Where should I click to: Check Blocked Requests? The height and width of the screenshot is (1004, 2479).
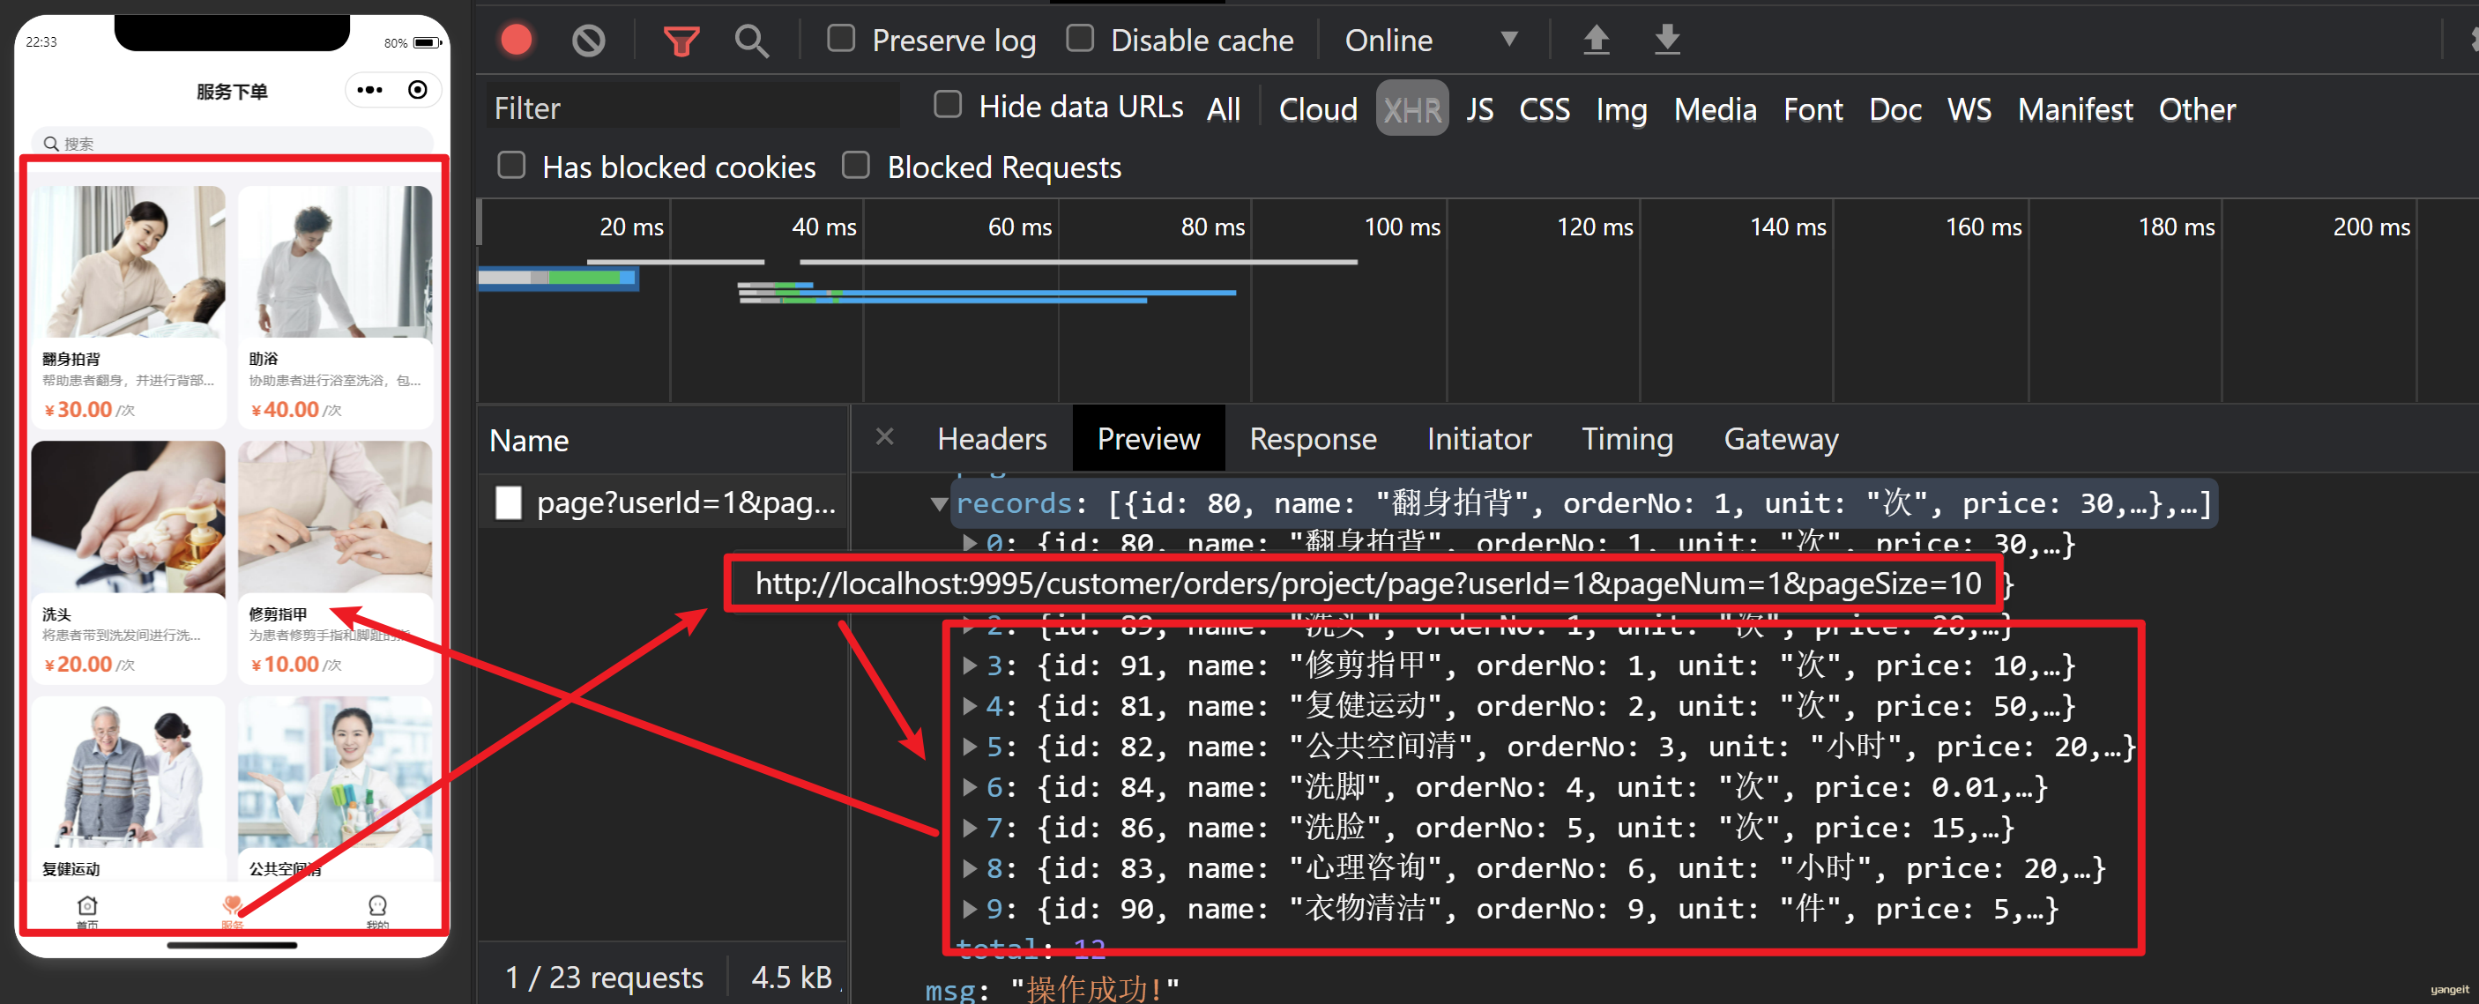pyautogui.click(x=855, y=166)
